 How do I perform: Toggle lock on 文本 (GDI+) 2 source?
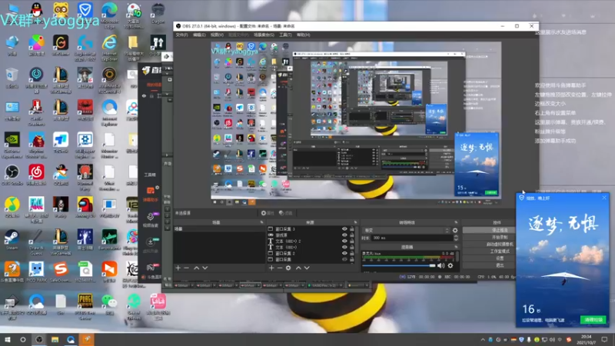pyautogui.click(x=352, y=241)
